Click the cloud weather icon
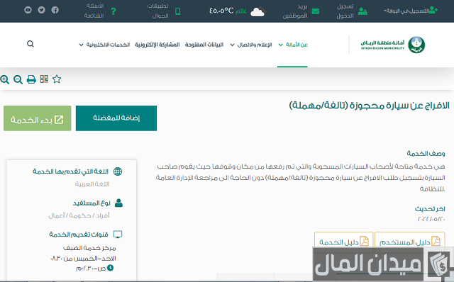The image size is (454, 282). (x=258, y=11)
